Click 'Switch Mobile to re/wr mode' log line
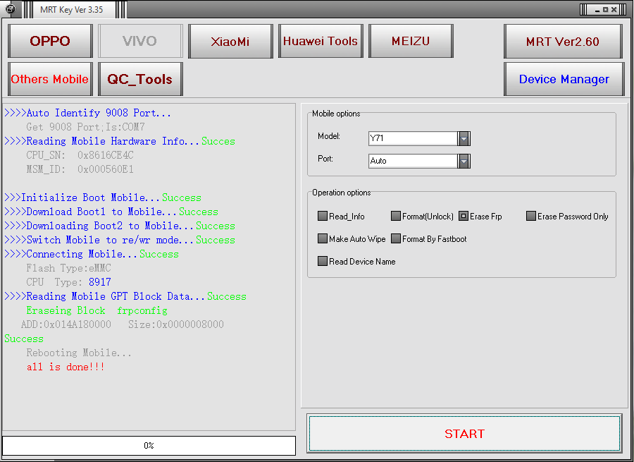 tap(120, 240)
